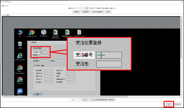Click the horizontal scrollbar right arrow
The width and height of the screenshot is (184, 108).
179,97
